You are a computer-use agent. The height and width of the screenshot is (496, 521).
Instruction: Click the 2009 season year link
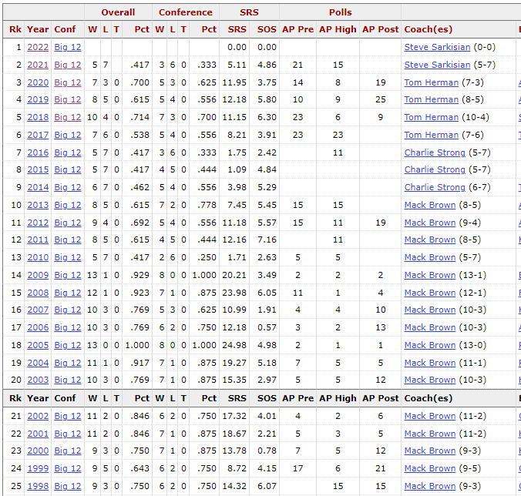coord(38,275)
